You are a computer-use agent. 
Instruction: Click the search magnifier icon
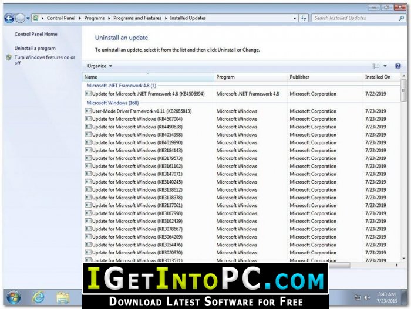point(401,18)
